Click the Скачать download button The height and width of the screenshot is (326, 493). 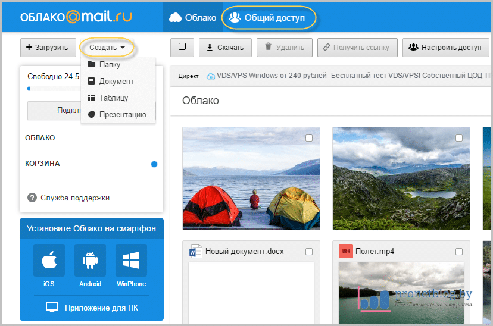click(225, 48)
